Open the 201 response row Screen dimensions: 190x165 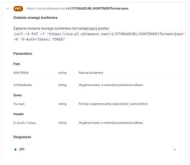coord(95,149)
